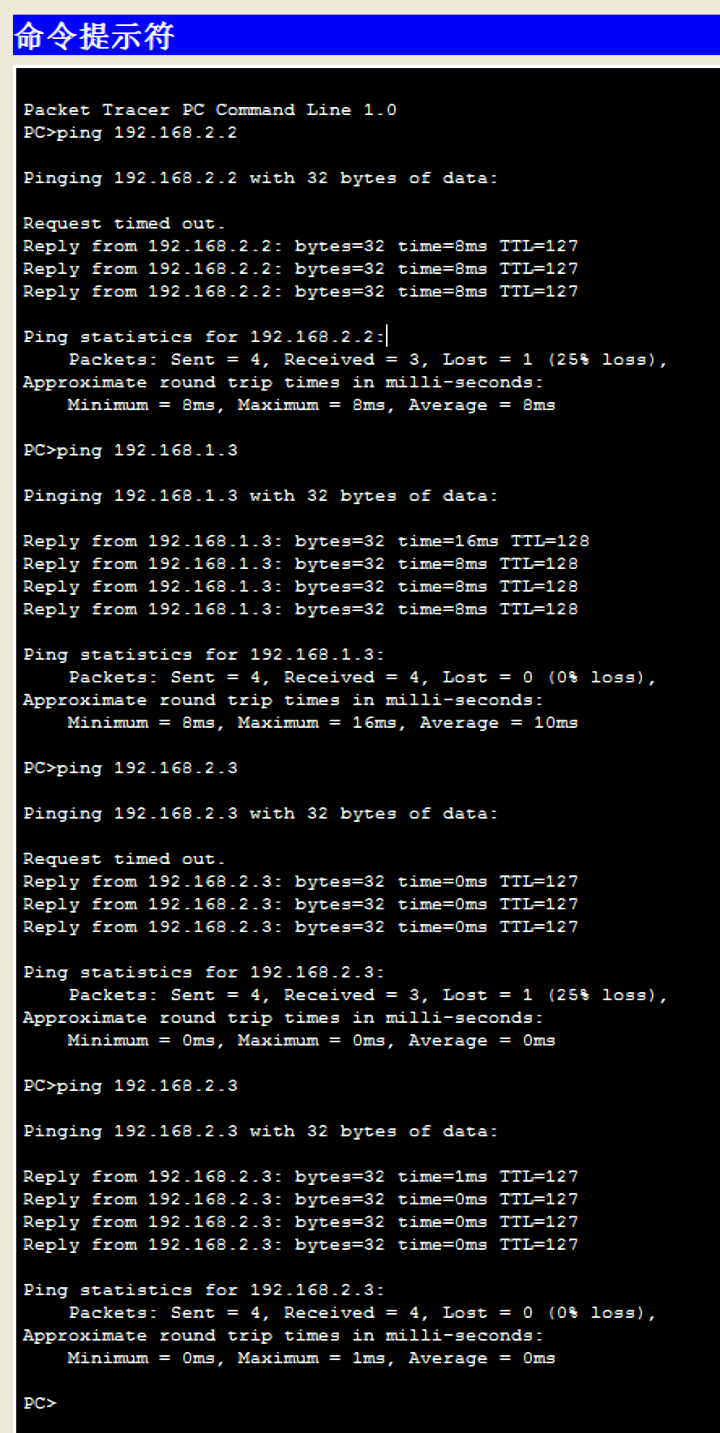Select the ping 192.168.1.3 command line
Image resolution: width=720 pixels, height=1433 pixels.
pyautogui.click(x=131, y=450)
